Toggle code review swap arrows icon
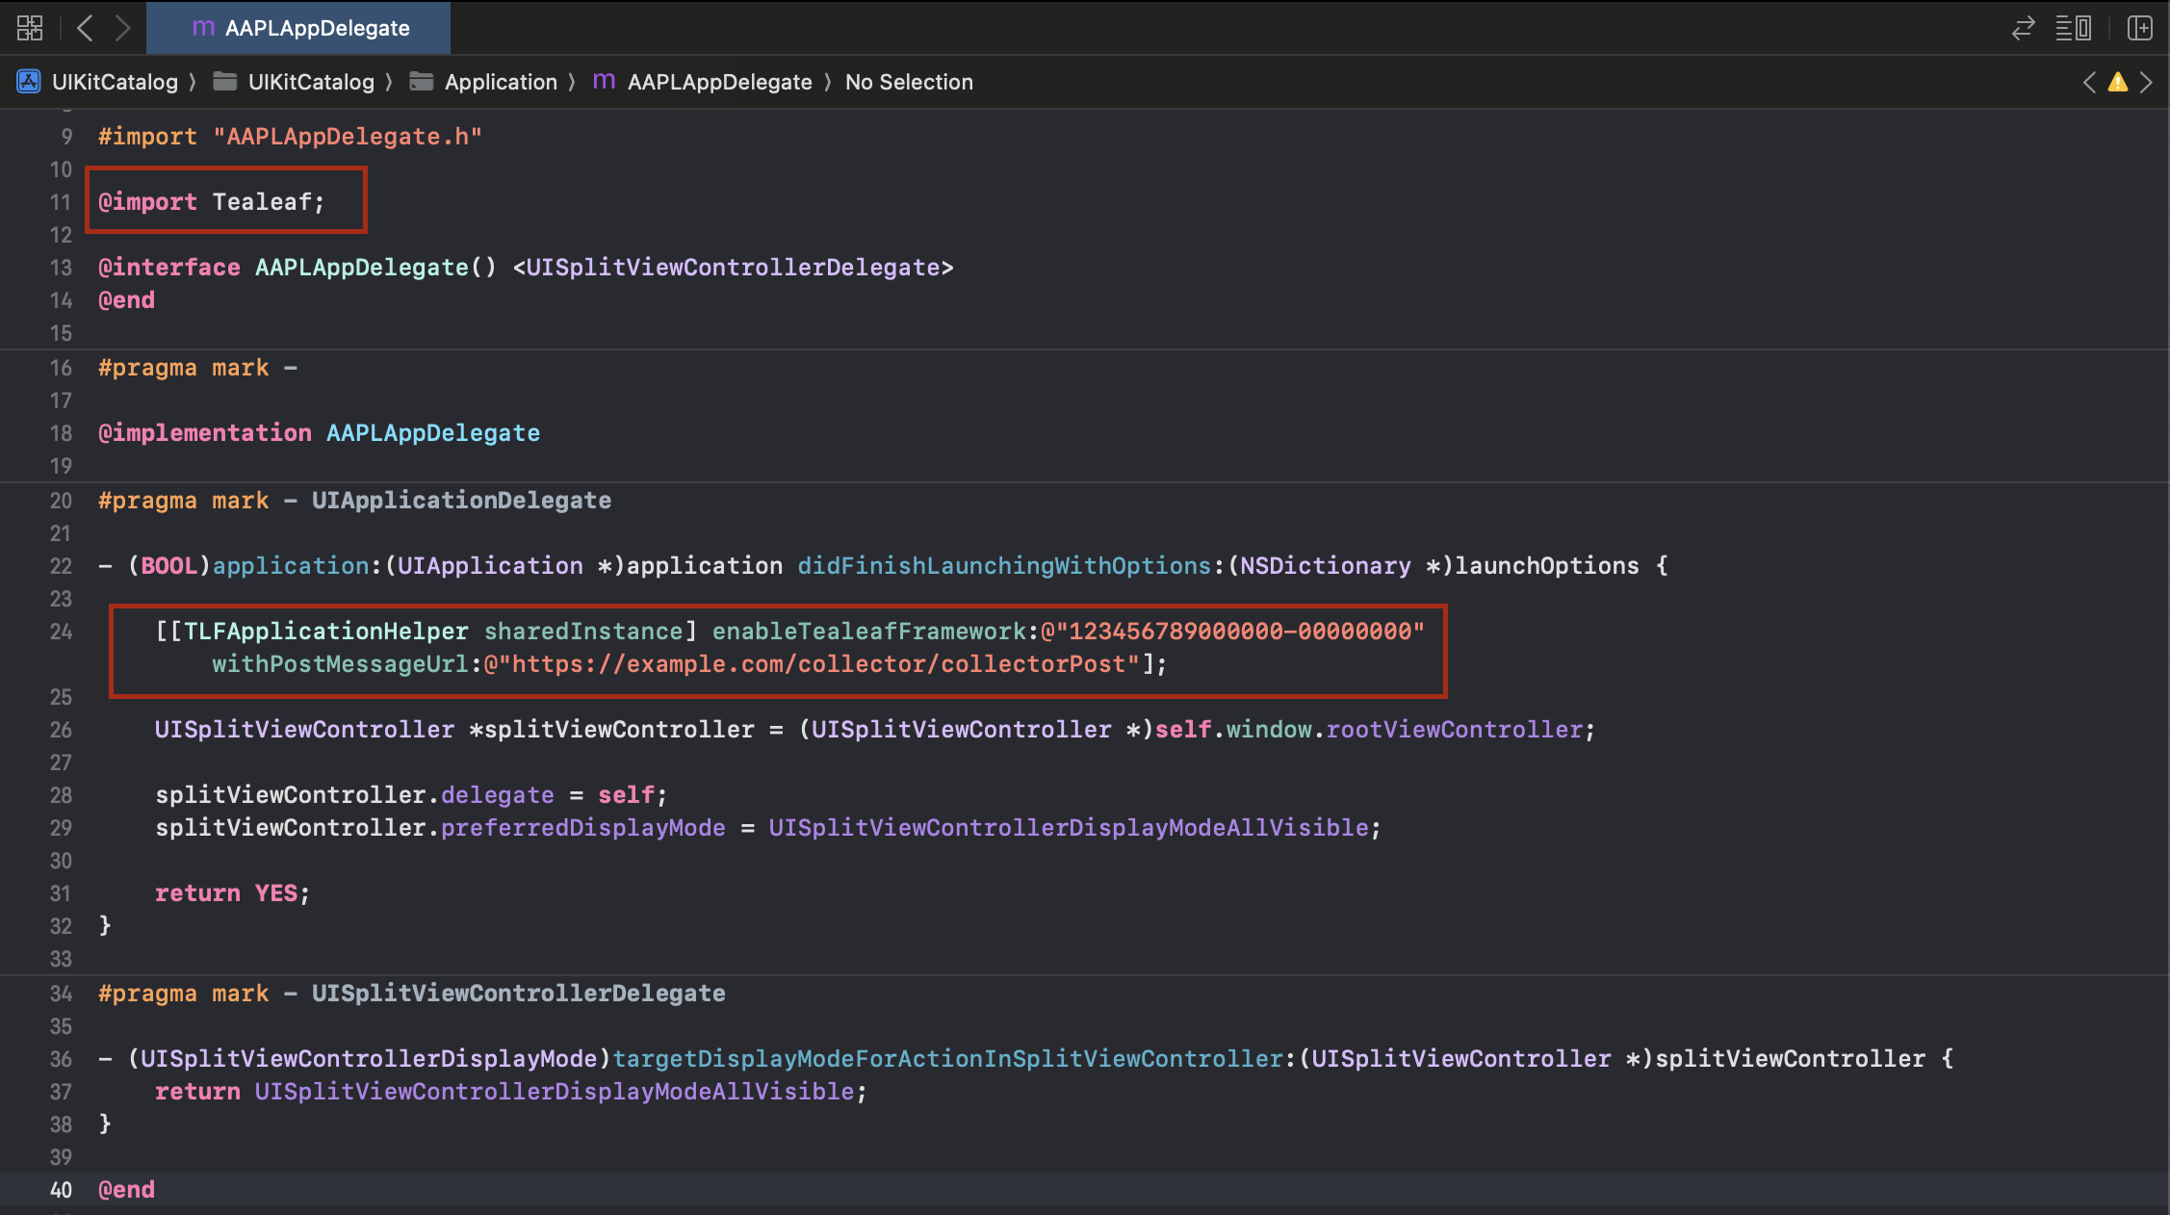Image resolution: width=2170 pixels, height=1215 pixels. [x=2023, y=28]
